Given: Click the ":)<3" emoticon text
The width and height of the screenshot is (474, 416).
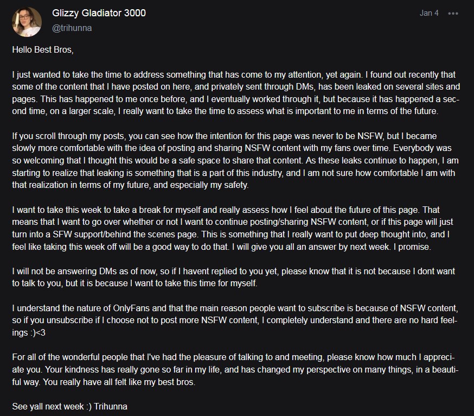Looking at the screenshot, I should click(37, 333).
